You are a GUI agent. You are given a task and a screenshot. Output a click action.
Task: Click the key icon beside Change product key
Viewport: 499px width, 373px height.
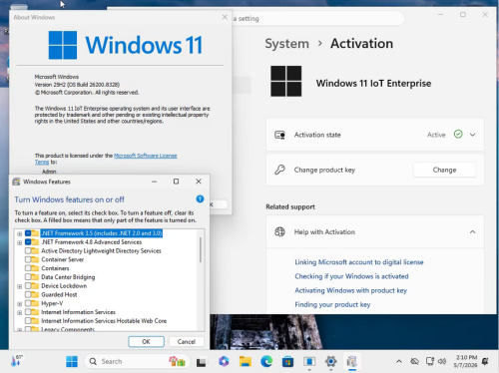(279, 170)
